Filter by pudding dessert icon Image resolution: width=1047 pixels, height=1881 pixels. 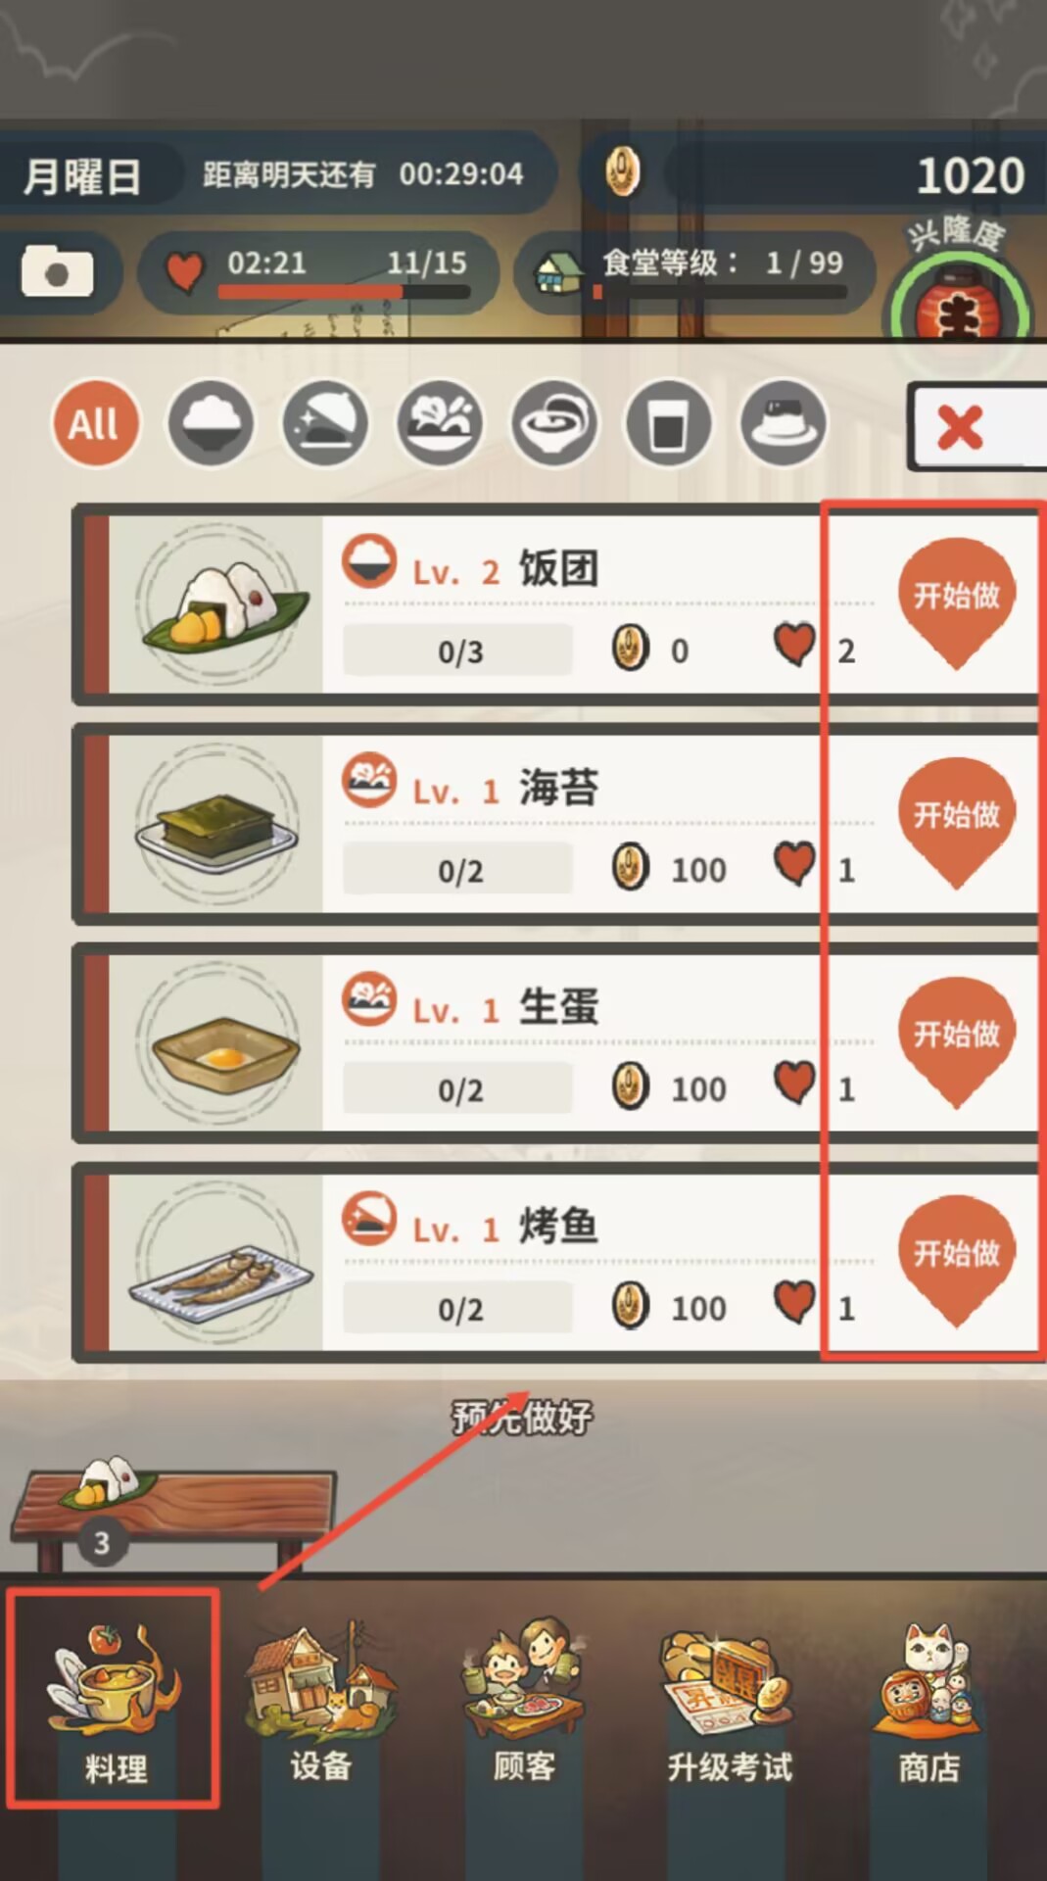784,423
